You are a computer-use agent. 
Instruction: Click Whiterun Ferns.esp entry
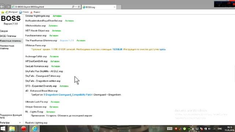[36, 45]
